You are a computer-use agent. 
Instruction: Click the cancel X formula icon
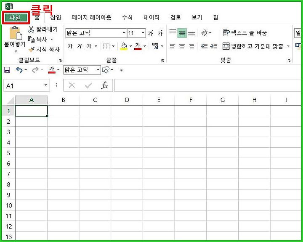(72, 85)
